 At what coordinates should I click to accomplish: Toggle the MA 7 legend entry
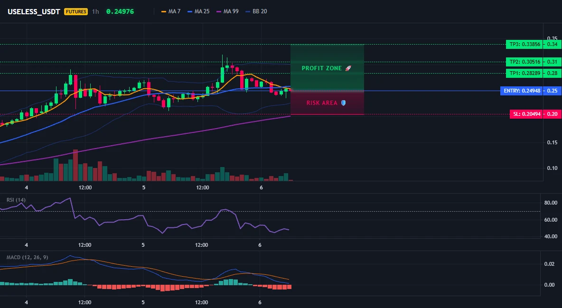coord(171,11)
